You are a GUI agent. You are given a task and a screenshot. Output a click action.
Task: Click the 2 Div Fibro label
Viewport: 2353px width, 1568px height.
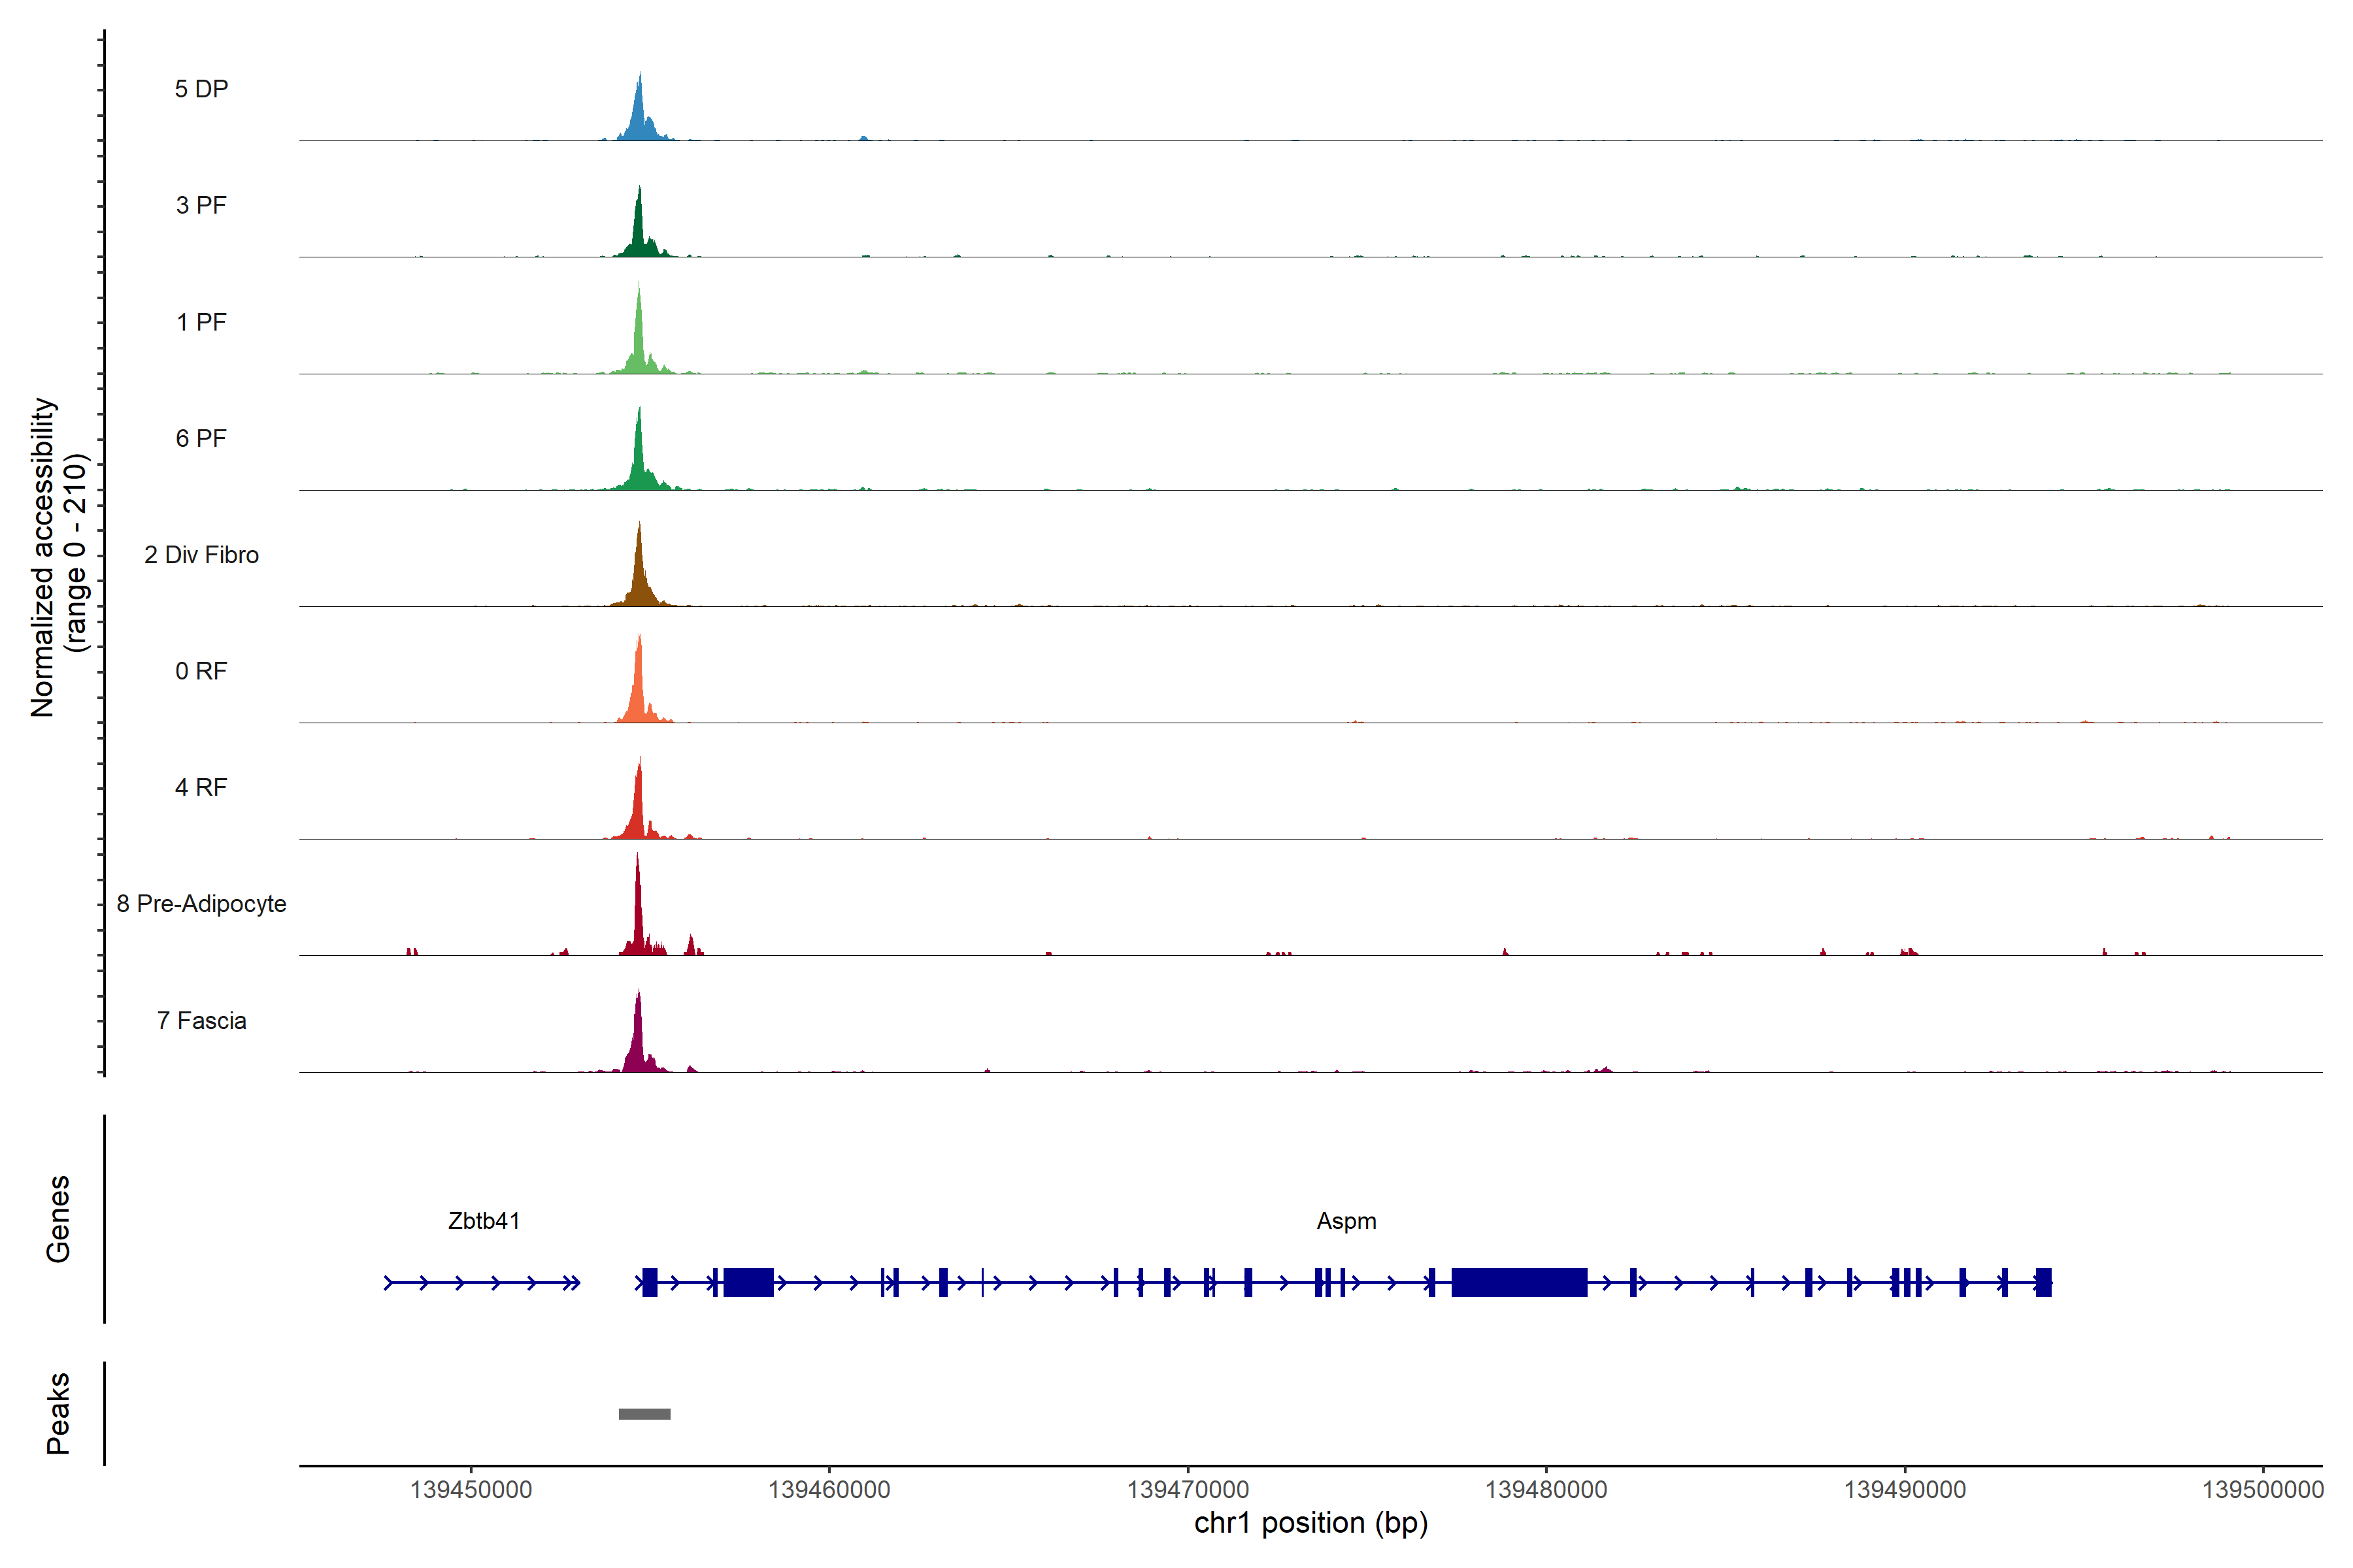201,555
